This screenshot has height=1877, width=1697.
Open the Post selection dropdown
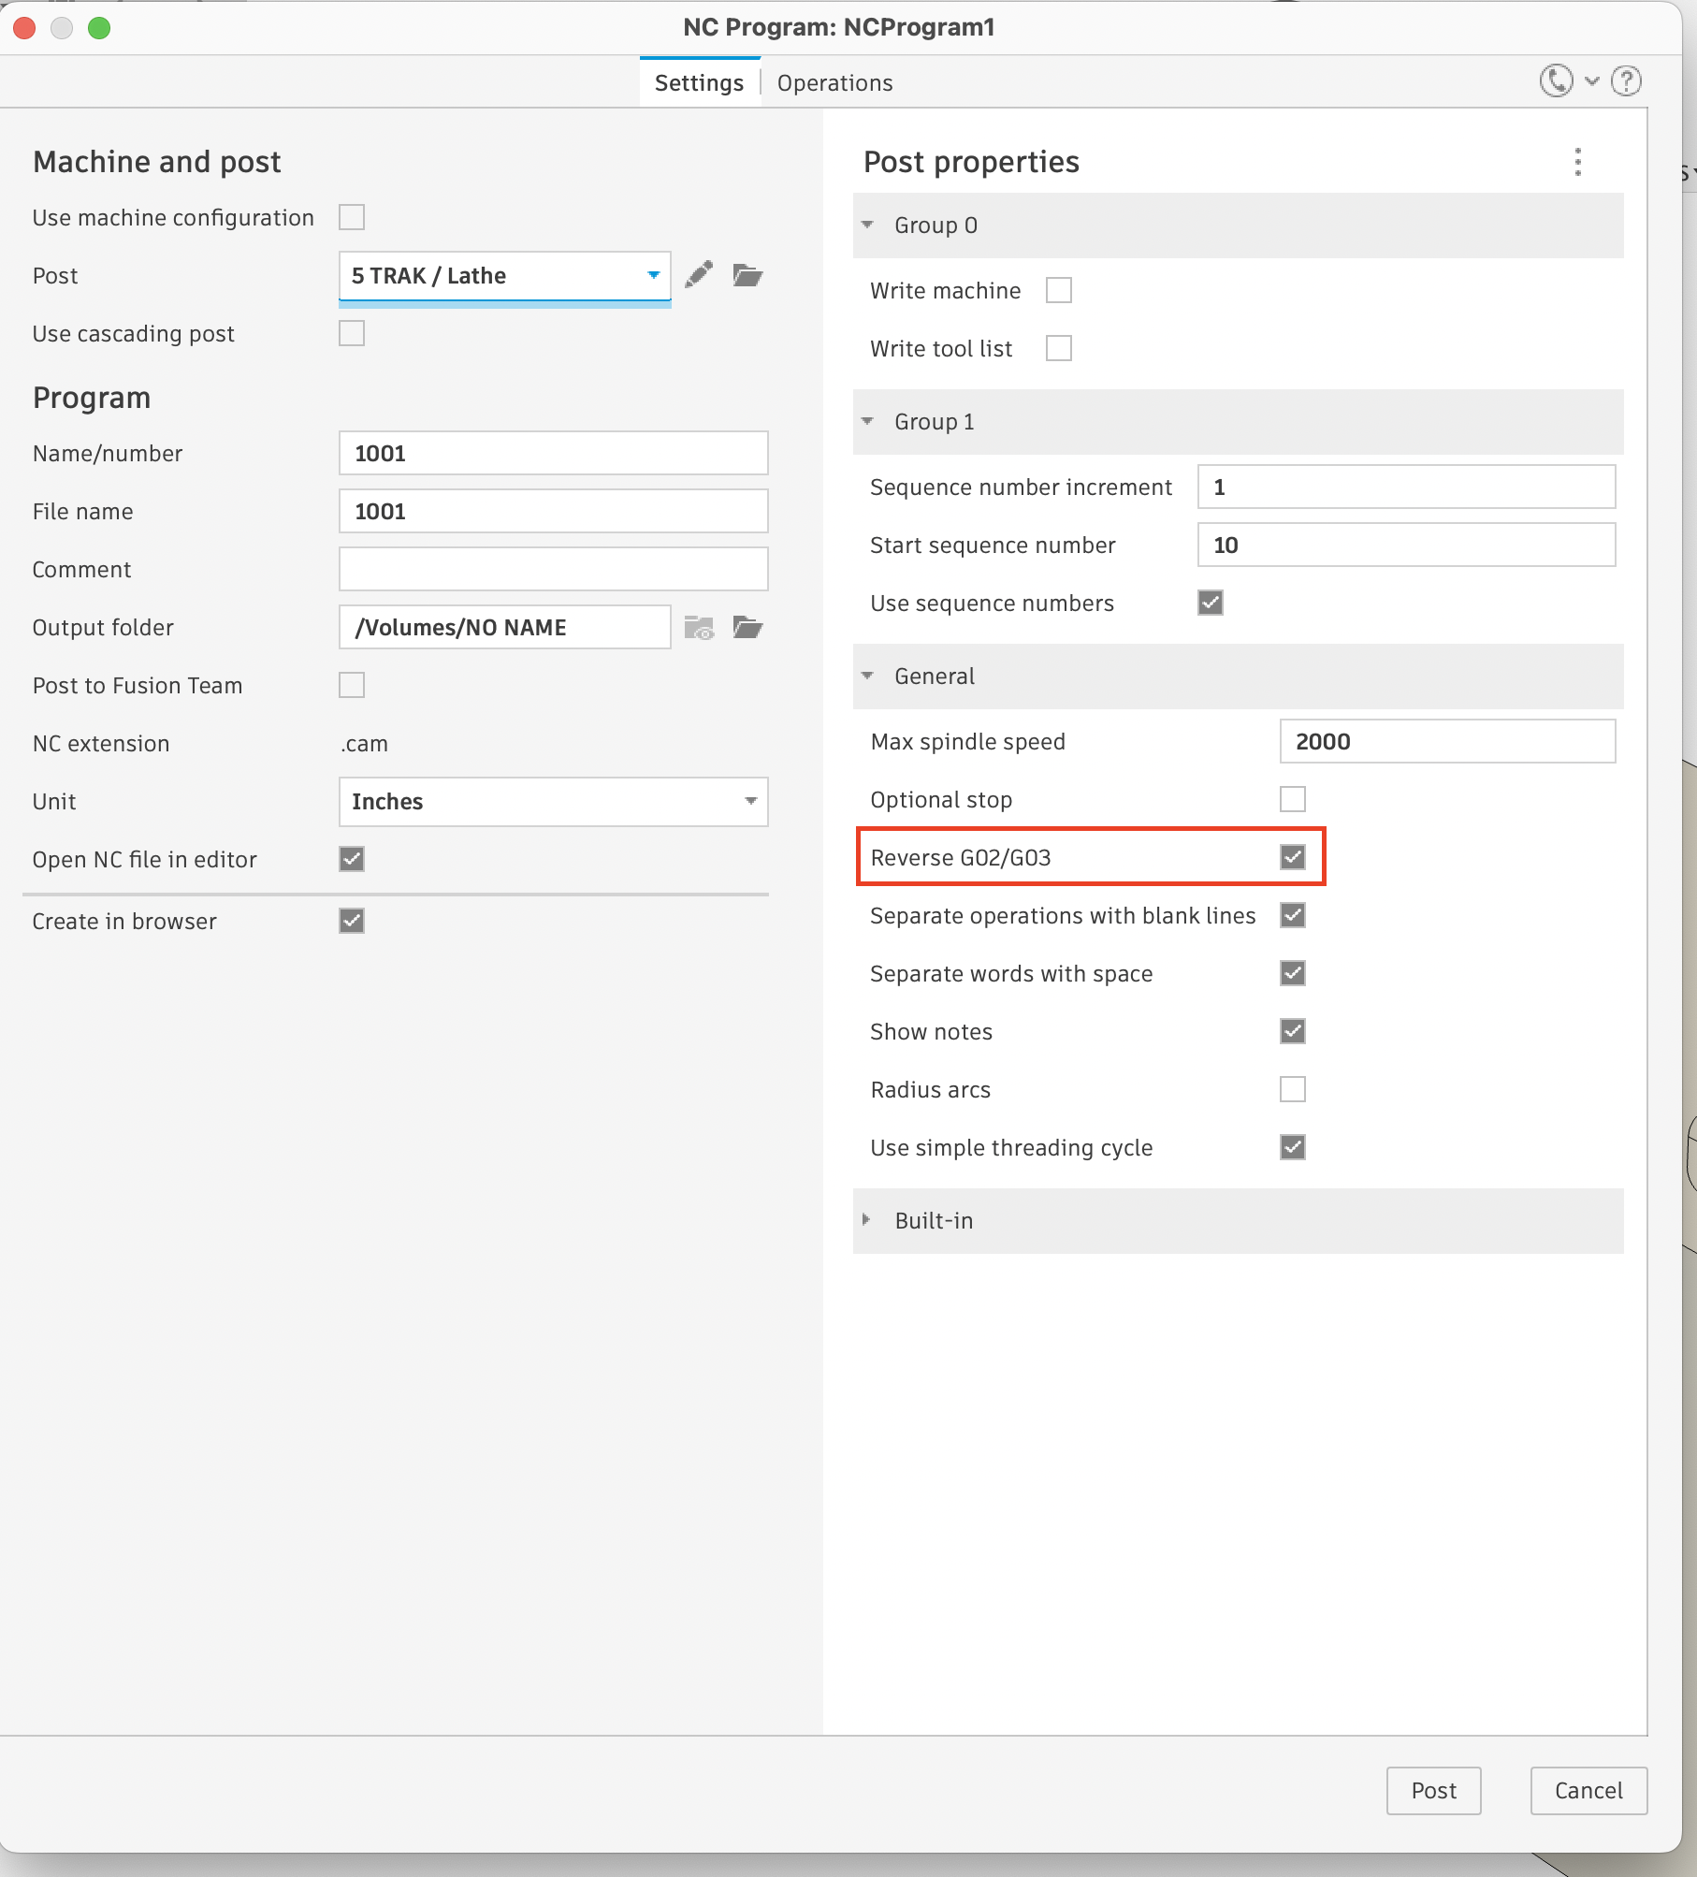point(505,276)
